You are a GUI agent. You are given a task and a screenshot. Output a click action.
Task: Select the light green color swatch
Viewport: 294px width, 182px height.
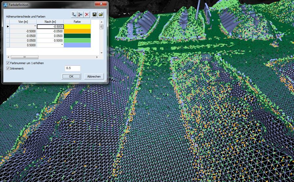tap(77, 41)
